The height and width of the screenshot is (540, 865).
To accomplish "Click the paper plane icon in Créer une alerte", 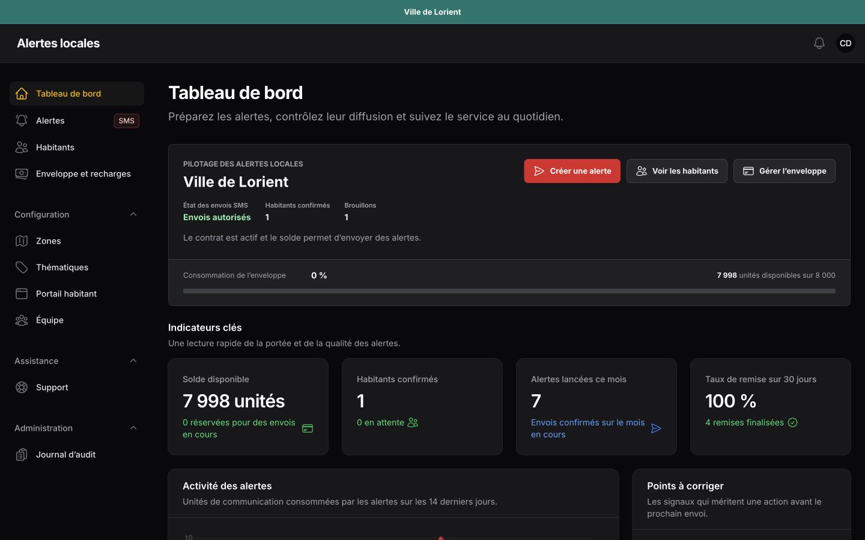I will point(539,171).
